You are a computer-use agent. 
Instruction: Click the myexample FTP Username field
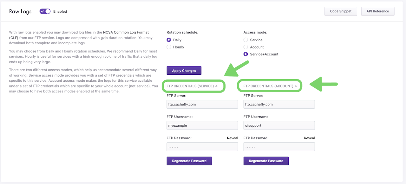click(202, 125)
